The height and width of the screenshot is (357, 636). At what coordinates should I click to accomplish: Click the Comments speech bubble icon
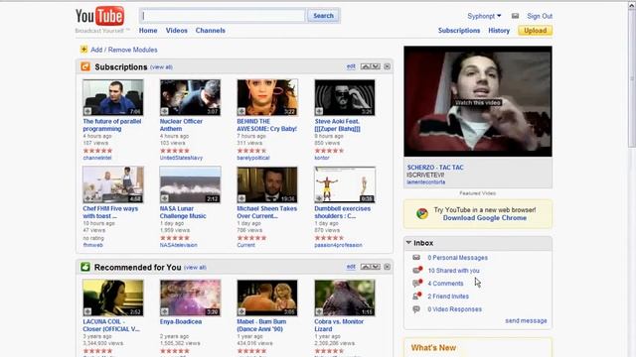click(417, 283)
